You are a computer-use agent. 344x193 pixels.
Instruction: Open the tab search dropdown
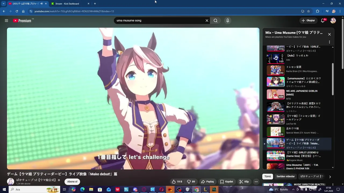[3, 3]
